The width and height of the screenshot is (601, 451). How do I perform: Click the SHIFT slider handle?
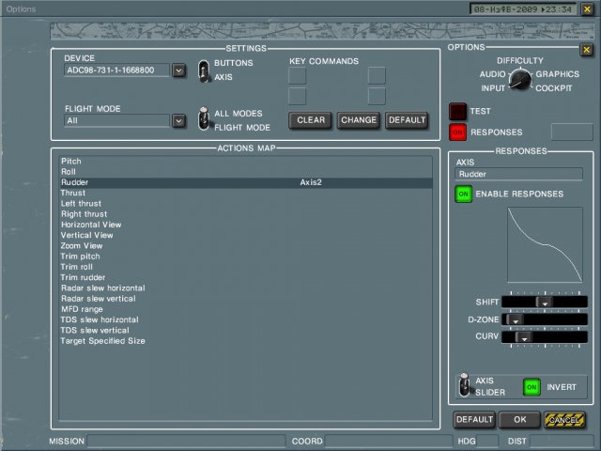(545, 303)
